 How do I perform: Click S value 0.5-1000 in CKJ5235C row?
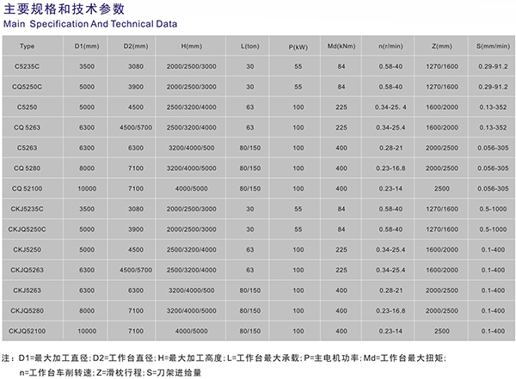point(493,209)
